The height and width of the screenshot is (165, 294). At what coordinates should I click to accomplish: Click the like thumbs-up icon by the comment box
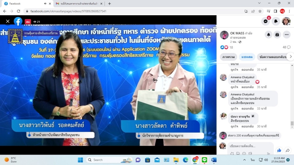click(x=279, y=150)
